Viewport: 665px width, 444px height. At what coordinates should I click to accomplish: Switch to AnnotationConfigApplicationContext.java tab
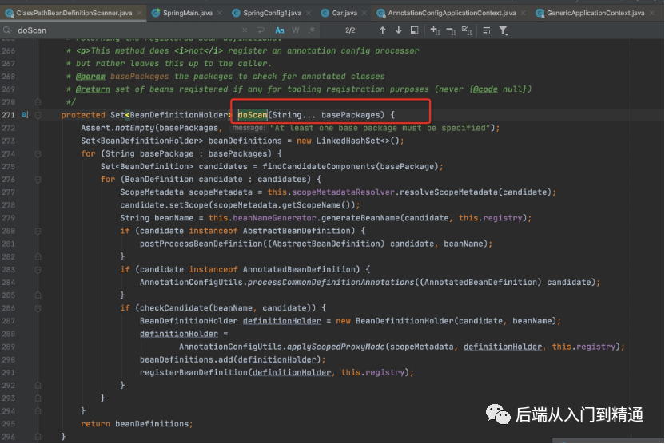click(x=452, y=13)
